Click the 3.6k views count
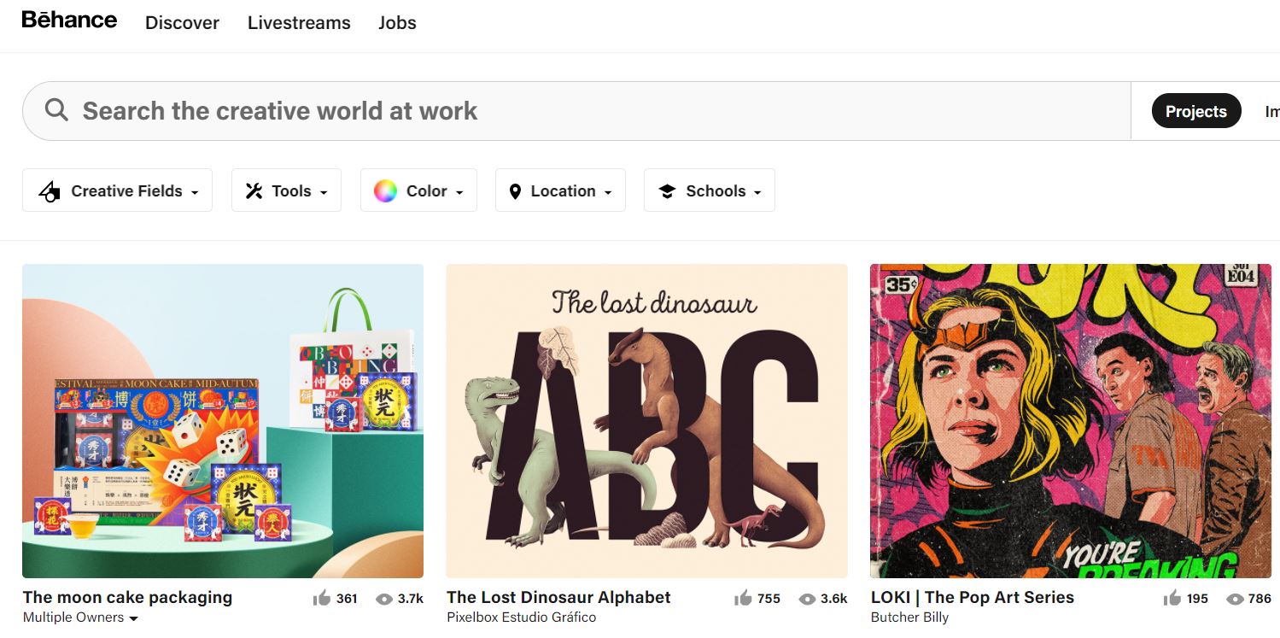Image resolution: width=1280 pixels, height=638 pixels. tap(834, 599)
